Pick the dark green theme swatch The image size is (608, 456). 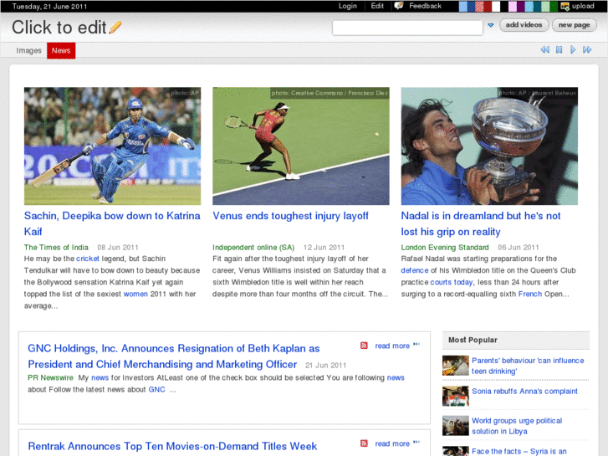pos(554,6)
